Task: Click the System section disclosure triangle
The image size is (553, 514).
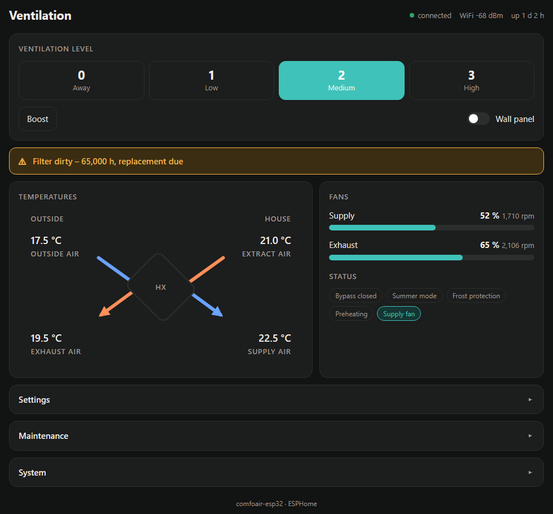Action: coord(530,473)
